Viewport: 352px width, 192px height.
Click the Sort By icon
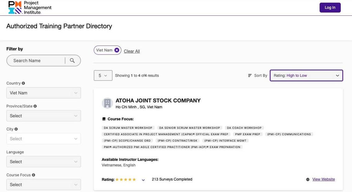tap(250, 76)
